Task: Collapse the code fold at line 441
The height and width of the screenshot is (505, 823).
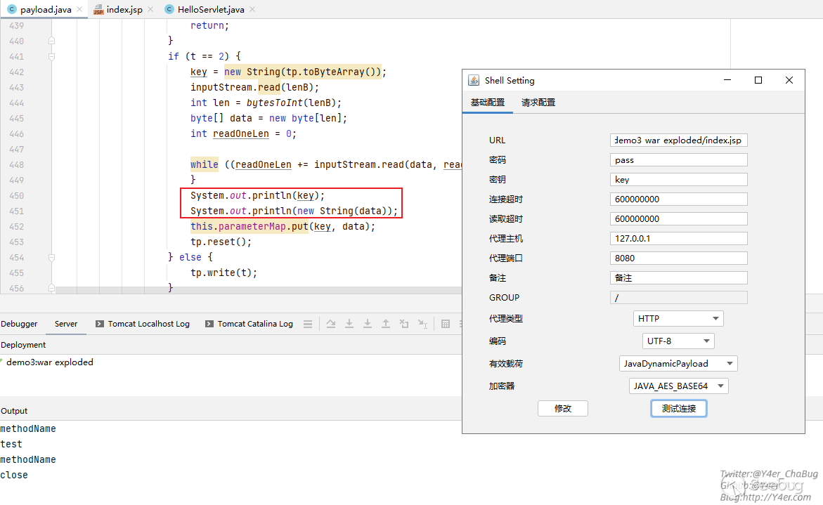Action: pos(51,57)
